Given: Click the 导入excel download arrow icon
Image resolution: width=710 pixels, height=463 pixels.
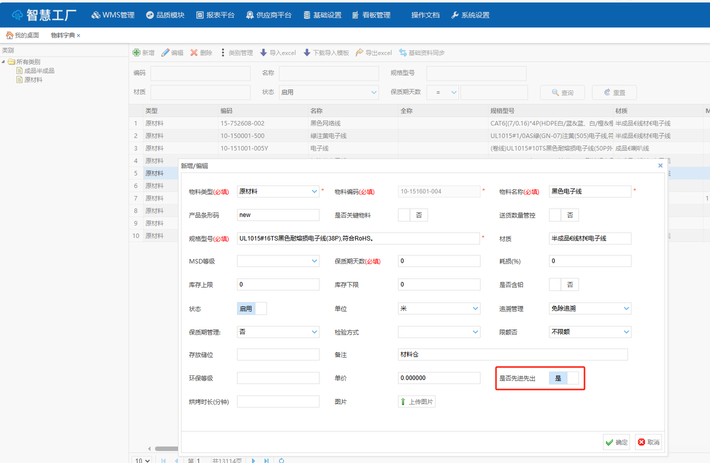Looking at the screenshot, I should (x=263, y=52).
